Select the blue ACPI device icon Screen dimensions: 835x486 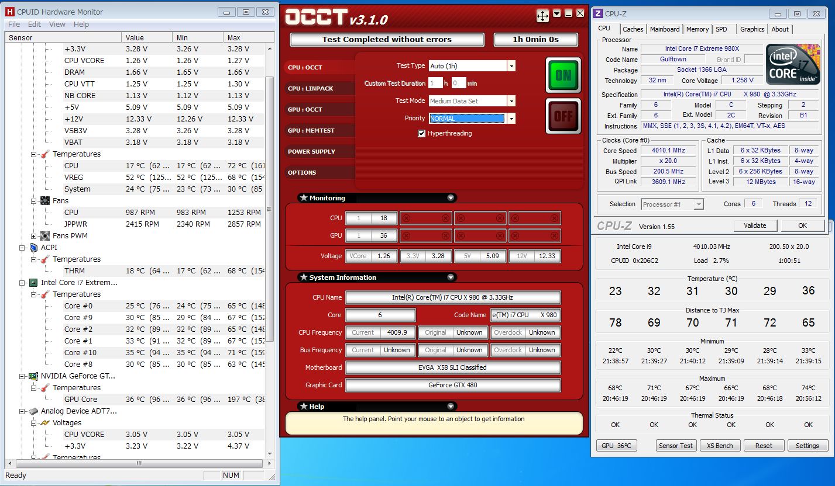[33, 248]
